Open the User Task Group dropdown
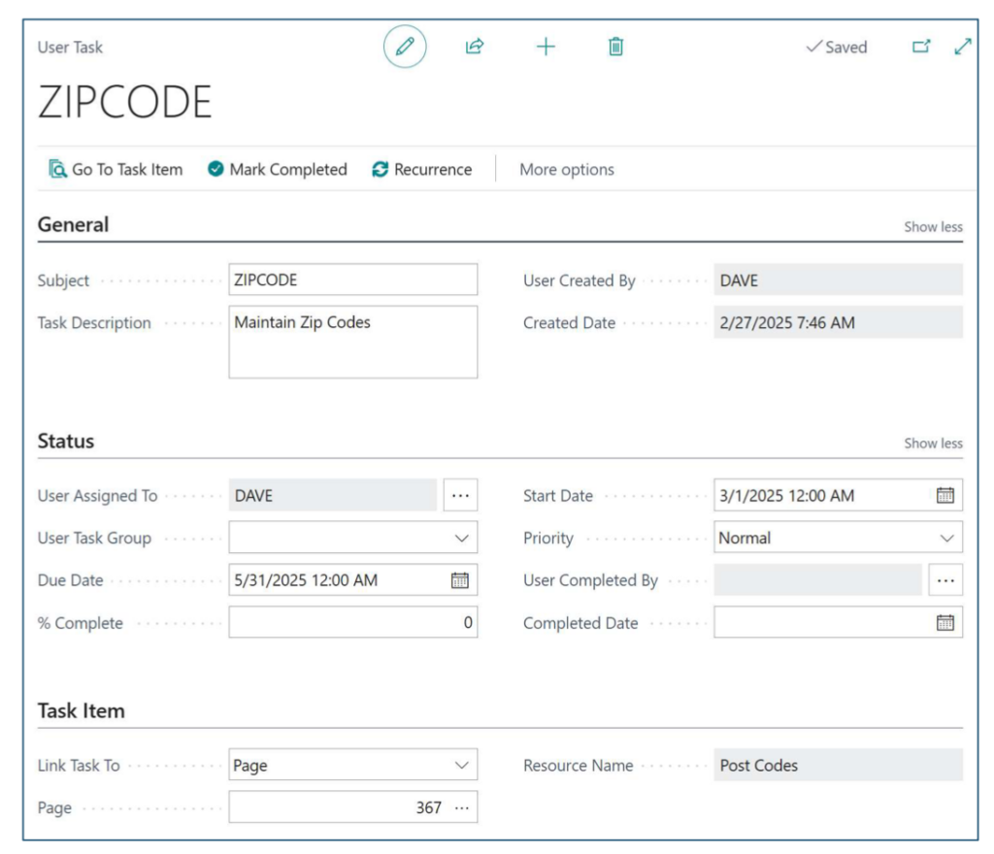 click(464, 538)
